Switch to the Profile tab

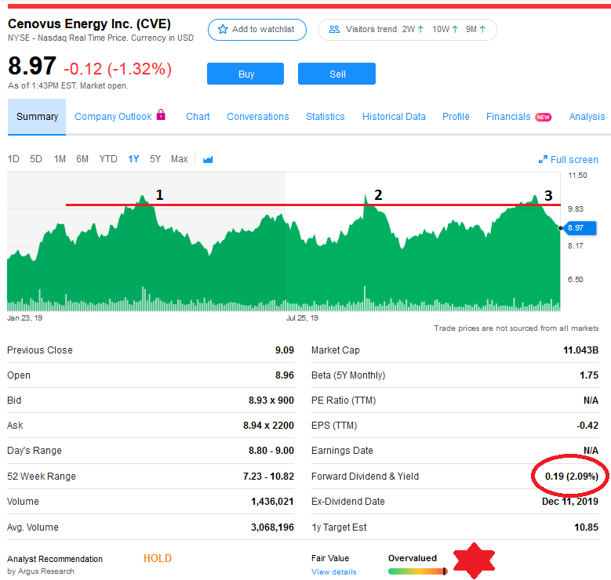456,117
